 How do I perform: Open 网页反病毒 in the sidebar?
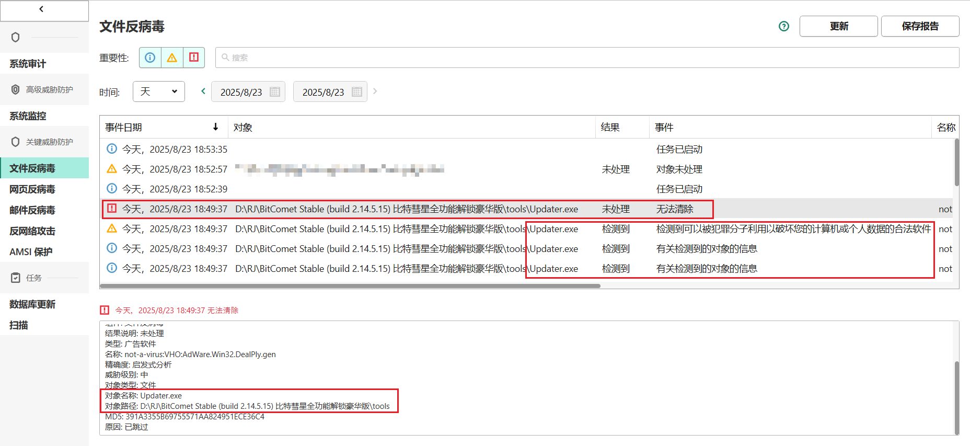click(x=32, y=189)
